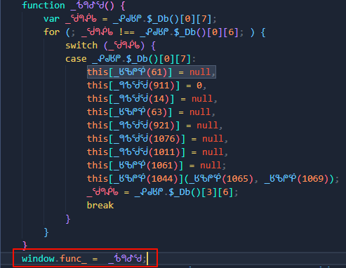
Task: Click the number 911 in brackets
Action: tap(161, 86)
